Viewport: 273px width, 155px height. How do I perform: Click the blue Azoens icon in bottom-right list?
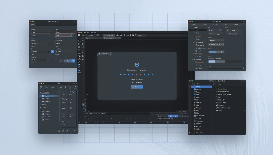(195, 89)
